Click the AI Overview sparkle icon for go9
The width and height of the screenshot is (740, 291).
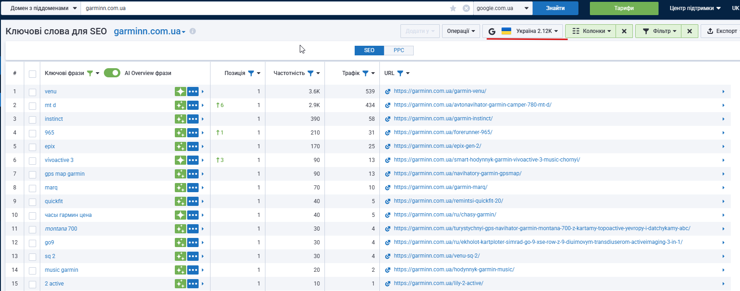tap(180, 242)
